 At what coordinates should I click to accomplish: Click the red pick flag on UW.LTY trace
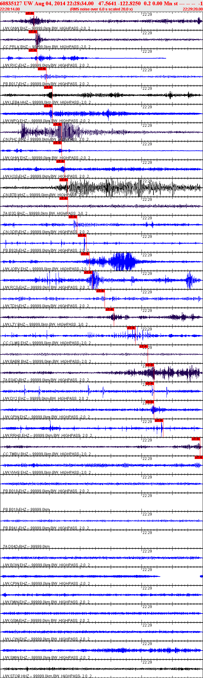tap(110, 309)
